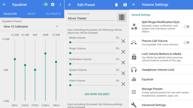
Task: Go back from Volume Settings
Action: pyautogui.click(x=134, y=5)
